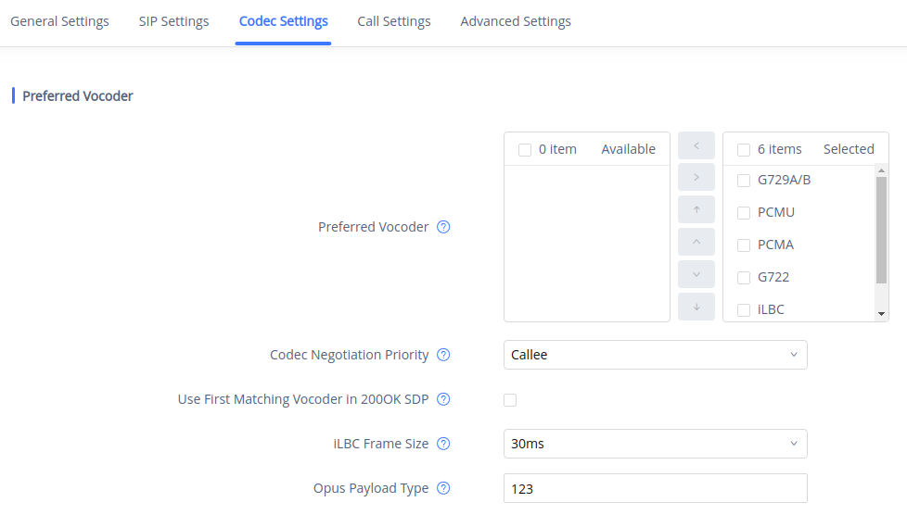Tick the PCMU codec checkbox
The width and height of the screenshot is (907, 515).
pos(744,212)
